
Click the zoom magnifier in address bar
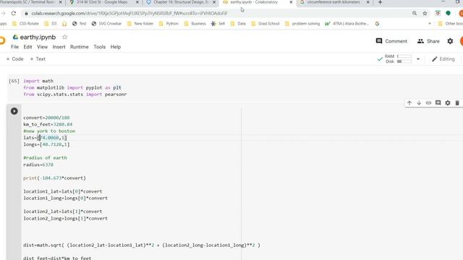coord(415,13)
